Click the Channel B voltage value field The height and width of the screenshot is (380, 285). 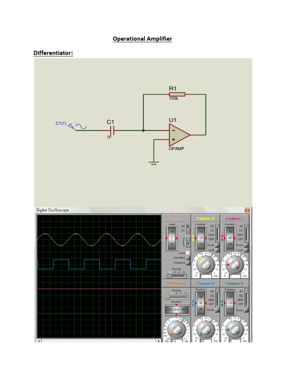click(x=206, y=341)
